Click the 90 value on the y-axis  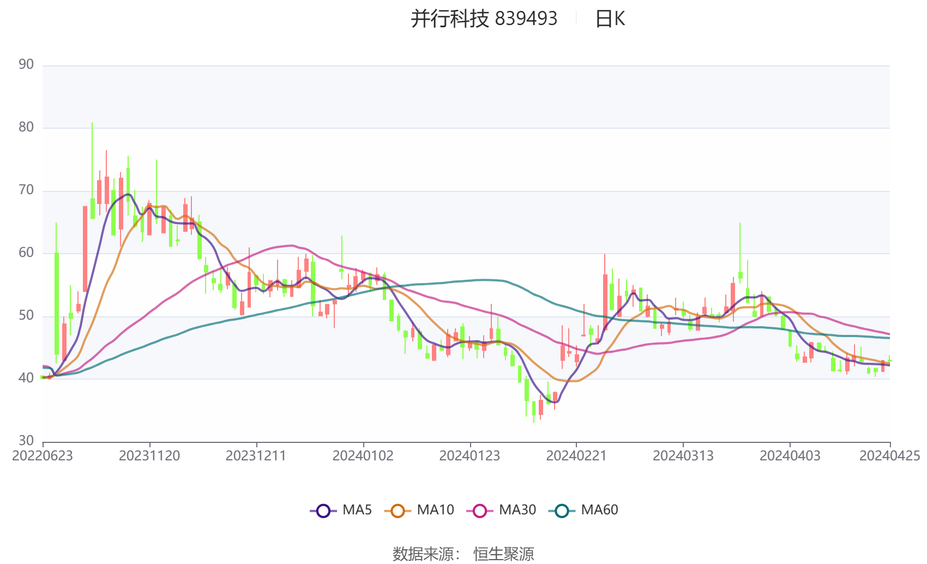tap(26, 64)
